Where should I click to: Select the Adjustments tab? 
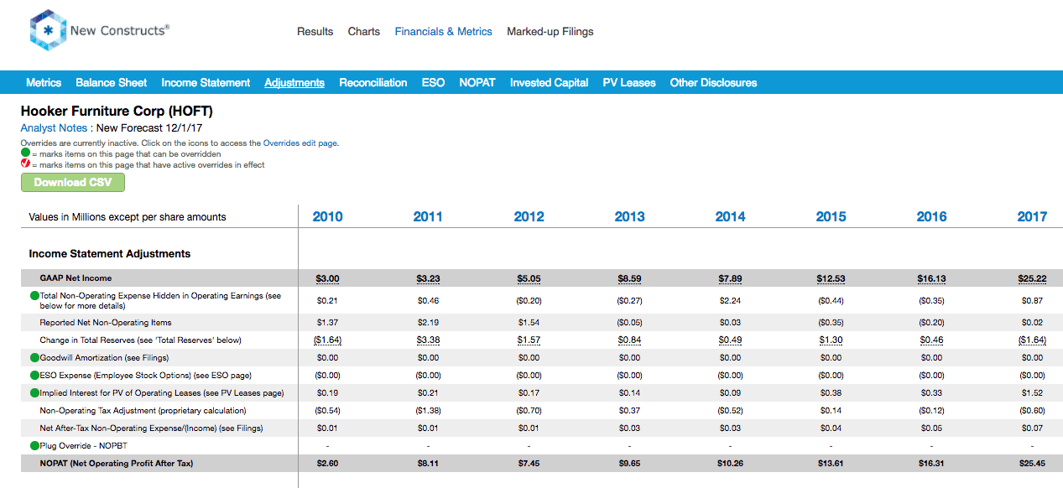(294, 82)
